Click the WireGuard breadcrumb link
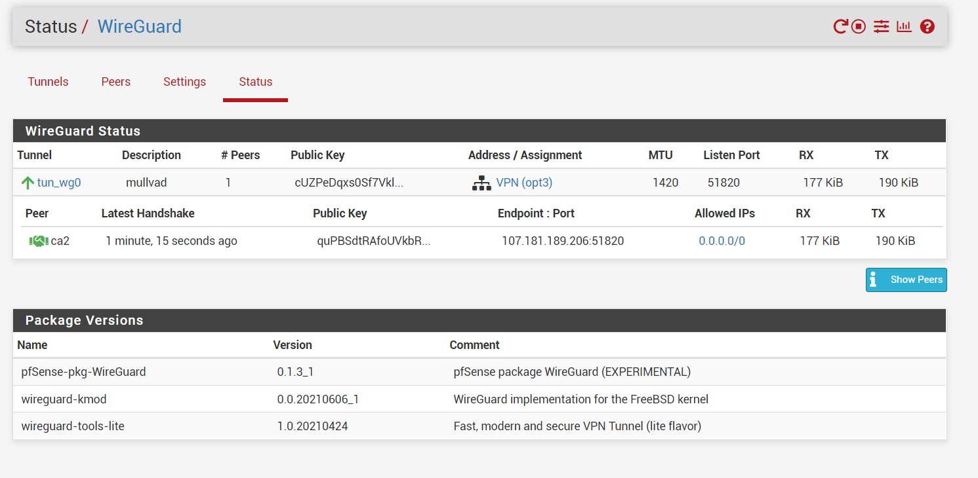The image size is (978, 478). (139, 27)
